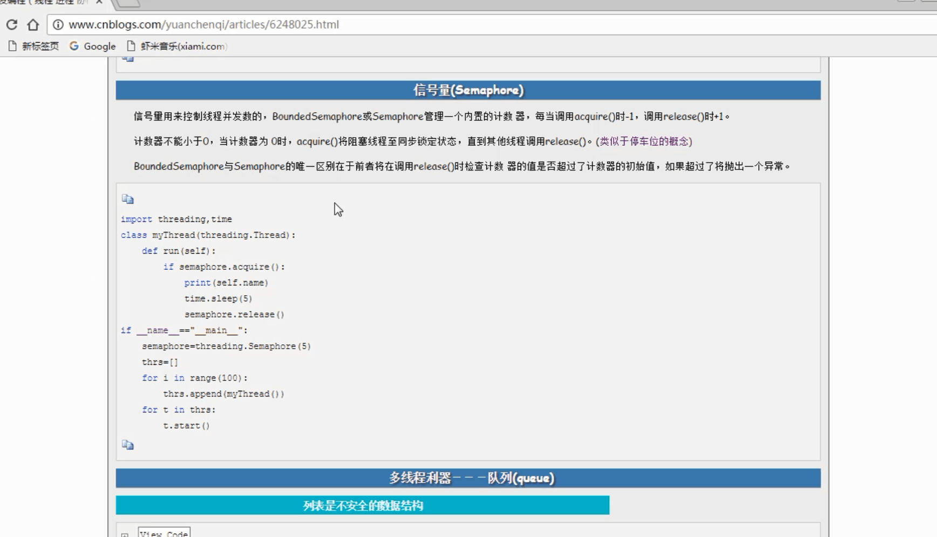The image size is (937, 537).
Task: Click the paragraph starting '信号量用来控制线程并发数的'
Action: 432,117
